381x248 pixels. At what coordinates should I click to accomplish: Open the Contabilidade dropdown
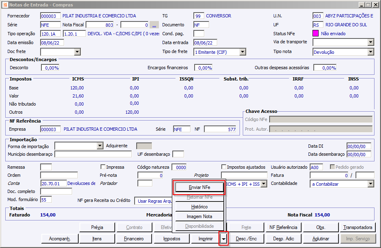point(370,184)
